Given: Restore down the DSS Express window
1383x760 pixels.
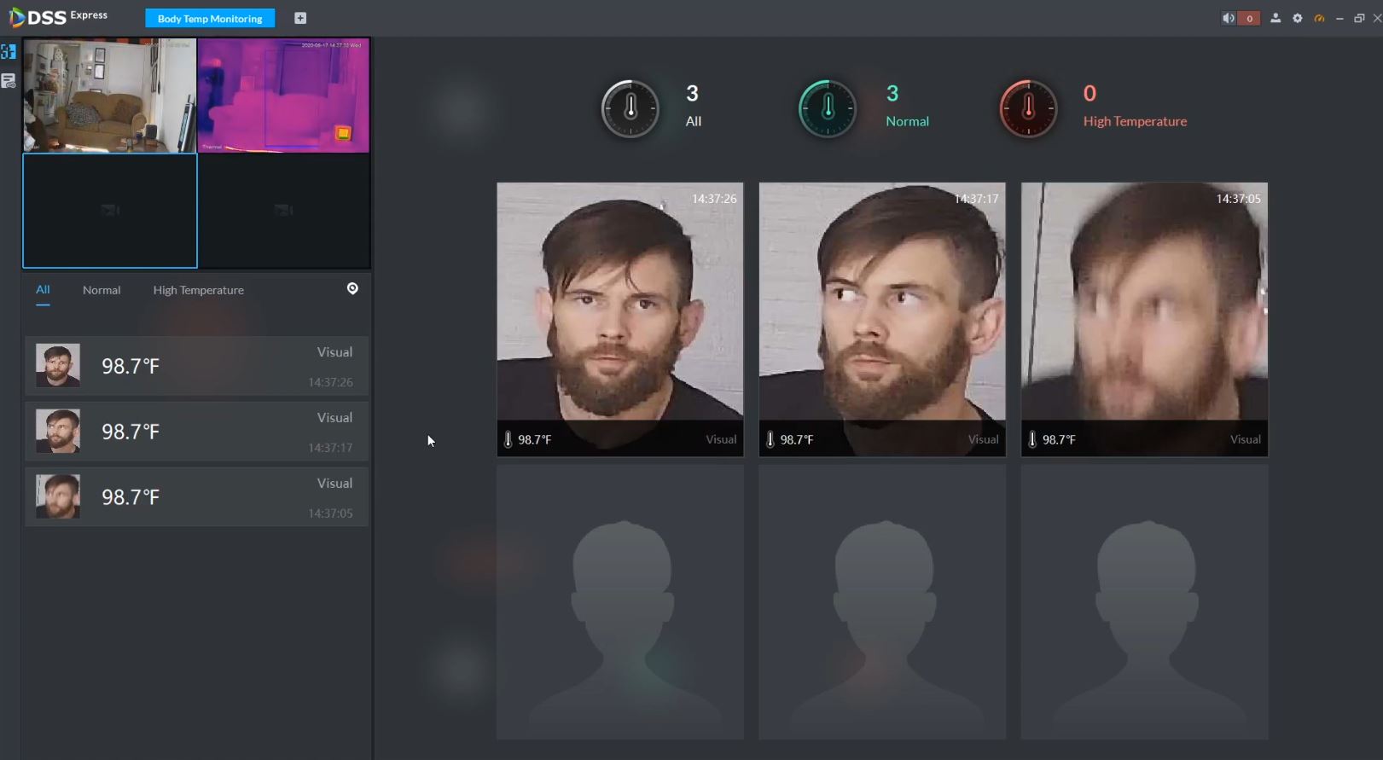Looking at the screenshot, I should pos(1359,18).
